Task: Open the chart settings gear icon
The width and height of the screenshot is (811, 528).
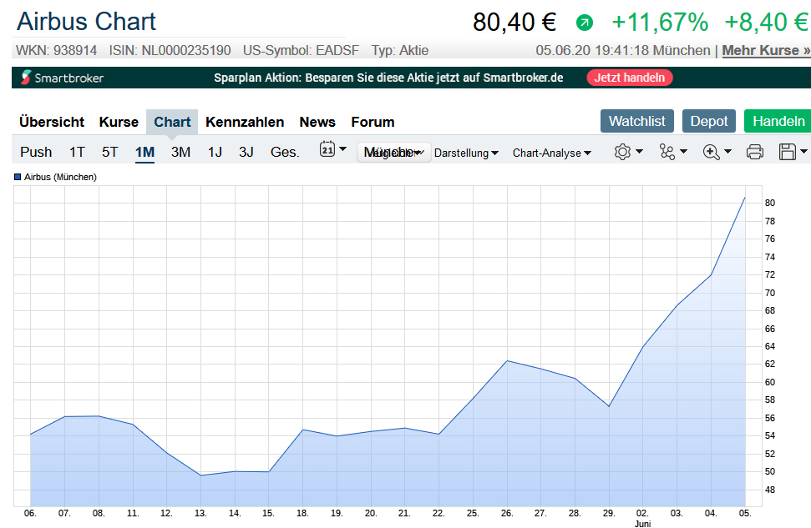Action: (622, 152)
